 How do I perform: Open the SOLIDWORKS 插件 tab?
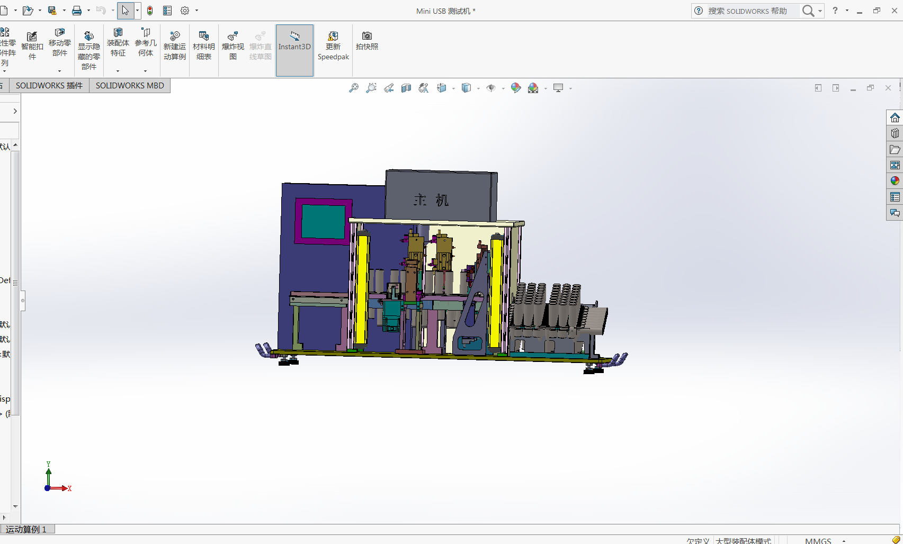tap(49, 86)
